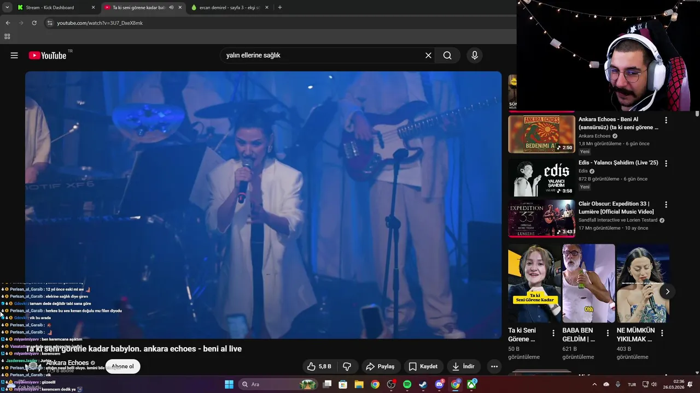Play Clair Obscur Expedition 33 thumbnail
Viewport: 700px width, 393px height.
click(x=541, y=218)
